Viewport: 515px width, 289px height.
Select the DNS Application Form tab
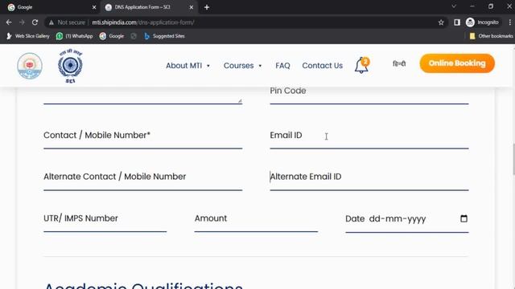(x=149, y=7)
